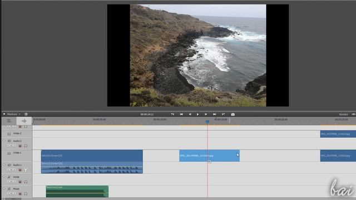Mute the Music track
The image size is (356, 200).
point(20,194)
